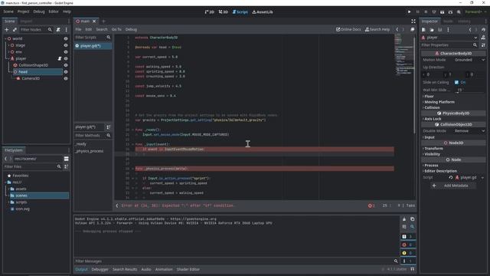
Task: Switch to the 2D workspace
Action: point(209,12)
